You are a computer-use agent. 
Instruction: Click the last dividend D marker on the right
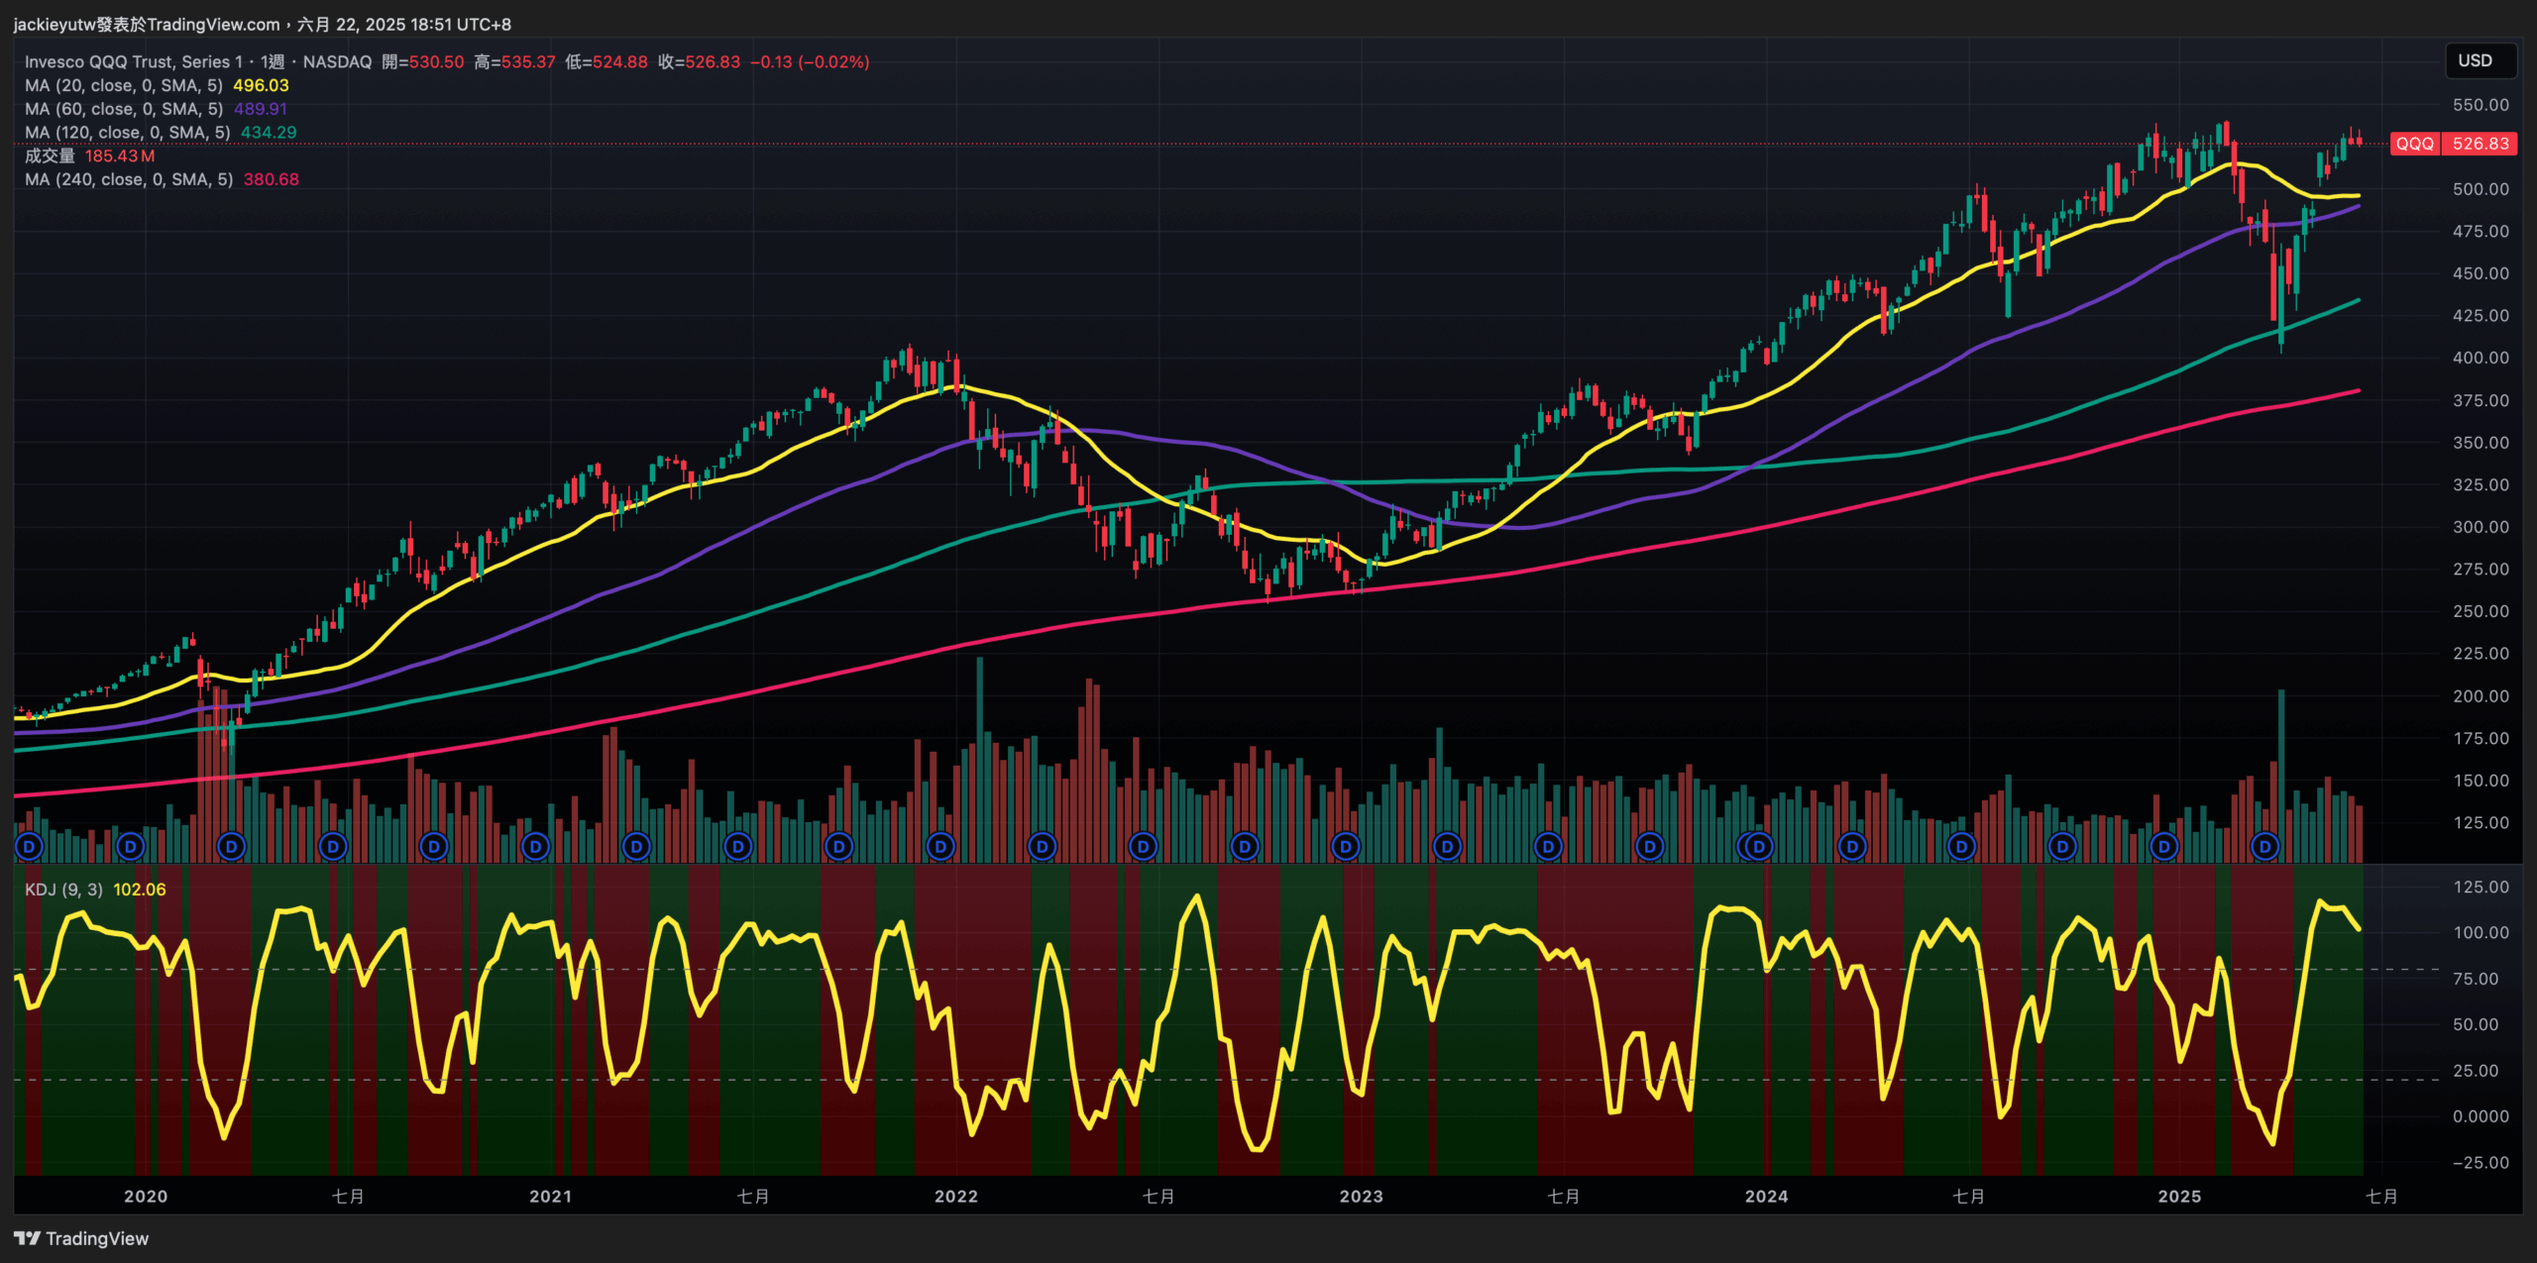pyautogui.click(x=2264, y=847)
